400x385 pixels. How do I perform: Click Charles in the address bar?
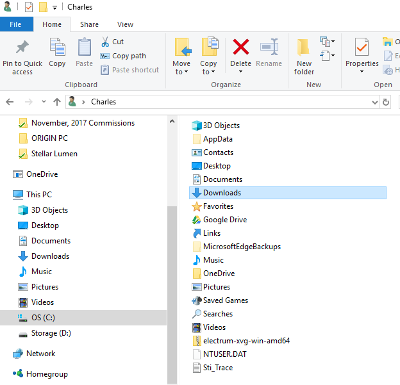[104, 102]
